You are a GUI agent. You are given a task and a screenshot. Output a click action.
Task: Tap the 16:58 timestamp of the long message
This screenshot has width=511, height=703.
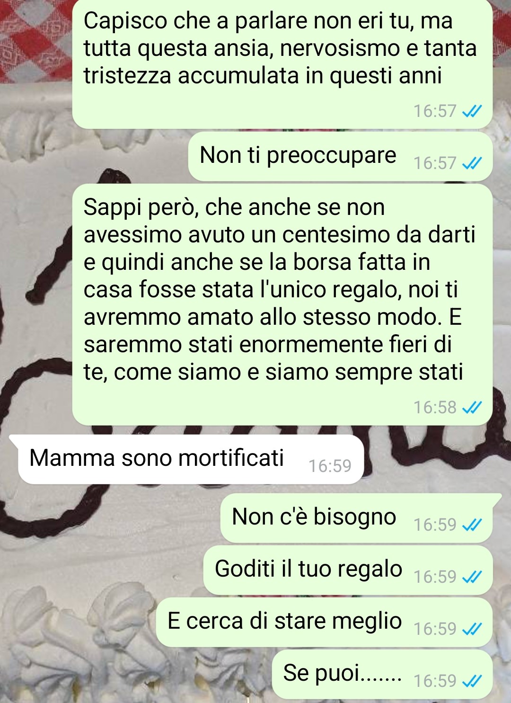435,407
